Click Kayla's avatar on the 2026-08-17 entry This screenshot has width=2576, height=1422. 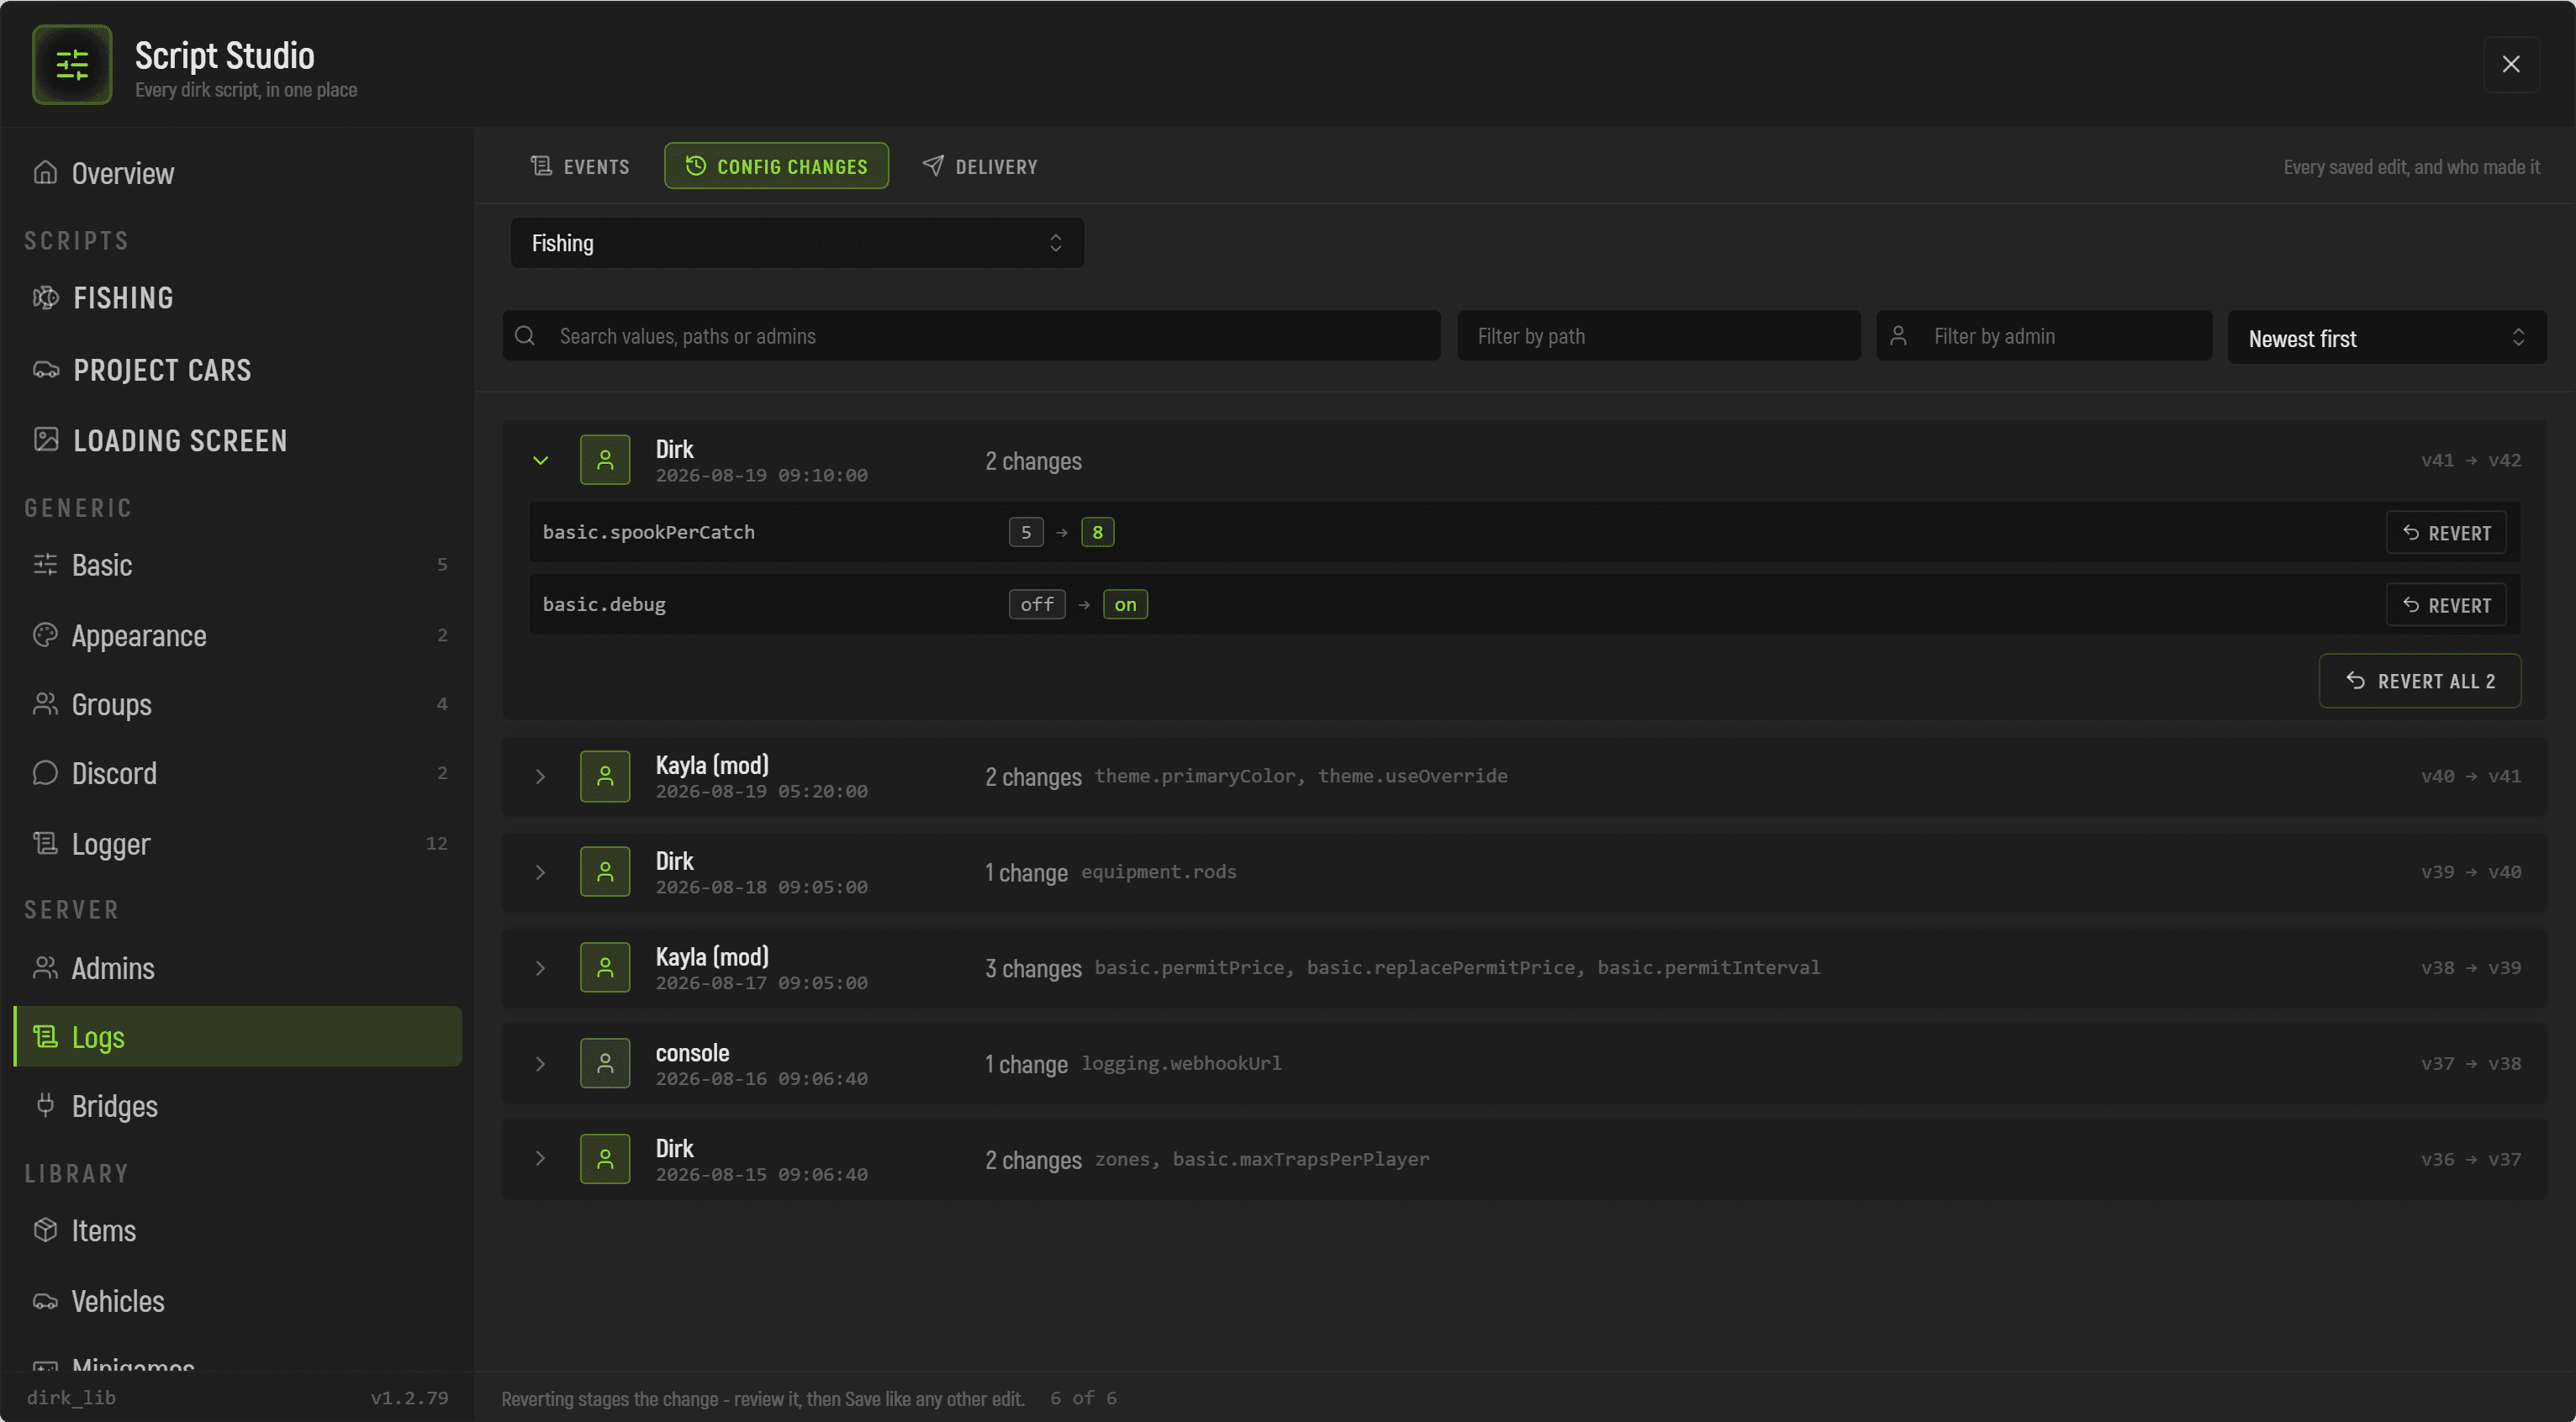pyautogui.click(x=605, y=967)
